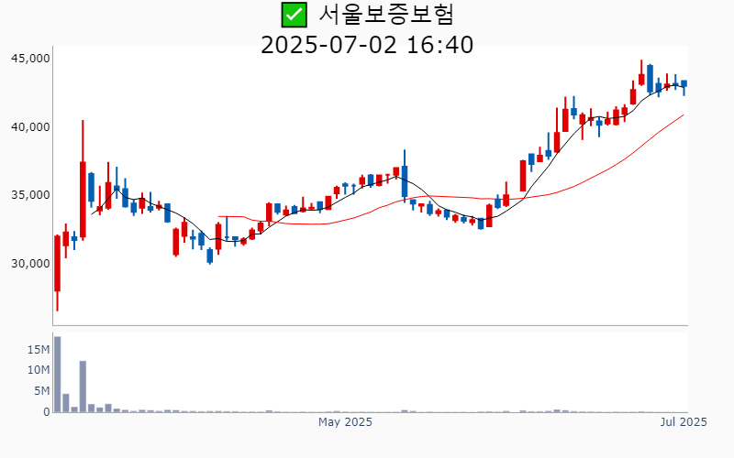Click the 15M volume axis label
This screenshot has width=734, height=458.
(x=39, y=350)
